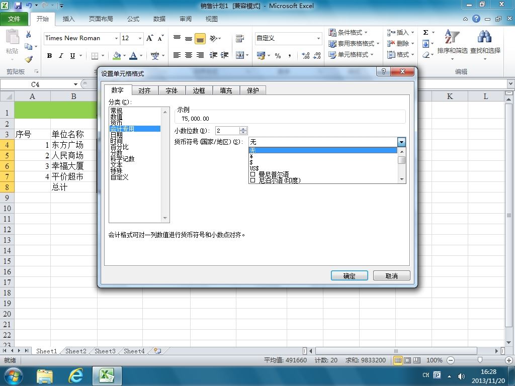Viewport: 515px width, 386px height.
Task: Click the Insert New Sheet tab icon
Action: pos(157,351)
